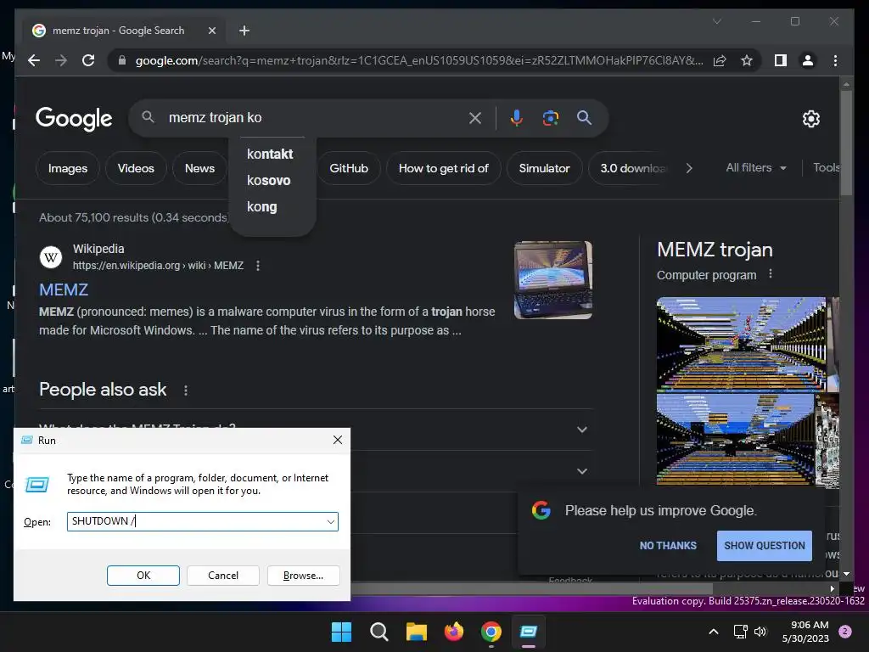869x652 pixels.
Task: Bookmark this page with the star icon
Action: coord(747,60)
